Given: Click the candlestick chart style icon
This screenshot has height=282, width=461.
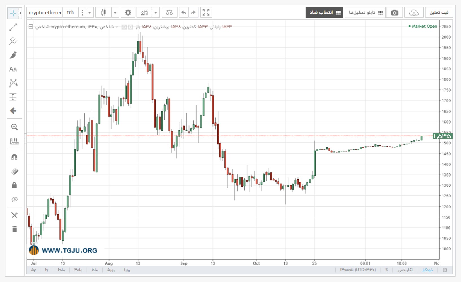Looking at the screenshot, I should pos(103,12).
